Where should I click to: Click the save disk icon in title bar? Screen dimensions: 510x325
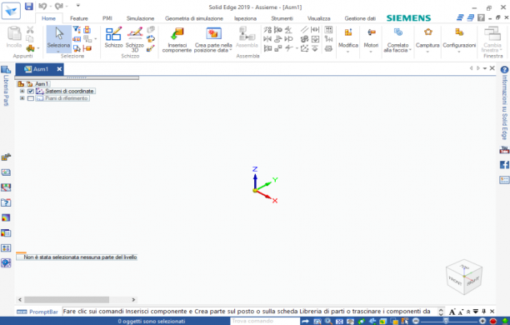29,6
